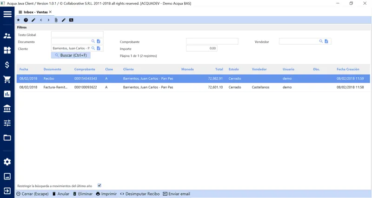The height and width of the screenshot is (198, 372).
Task: Click Documento field document icon
Action: pos(99,41)
